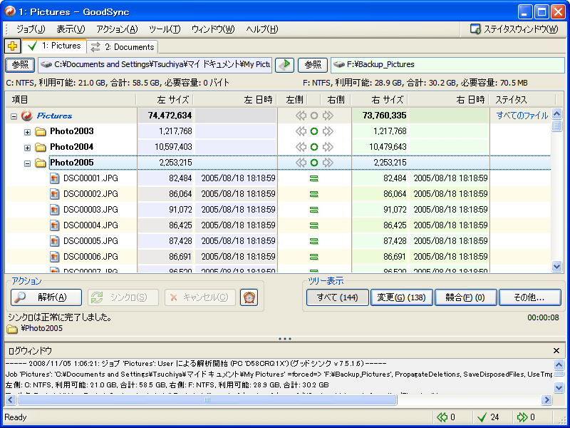Click the log window horizontal scrollbar thumb

pos(207,400)
